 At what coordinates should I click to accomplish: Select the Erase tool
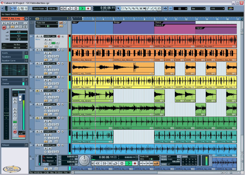pyautogui.click(x=133, y=8)
